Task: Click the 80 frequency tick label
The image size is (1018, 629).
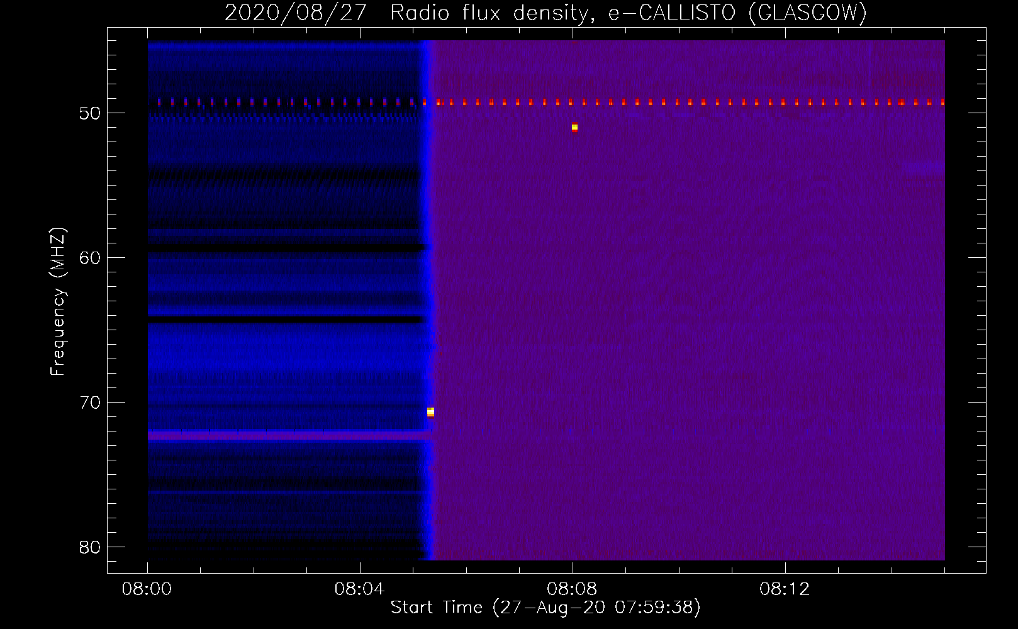Action: [90, 547]
